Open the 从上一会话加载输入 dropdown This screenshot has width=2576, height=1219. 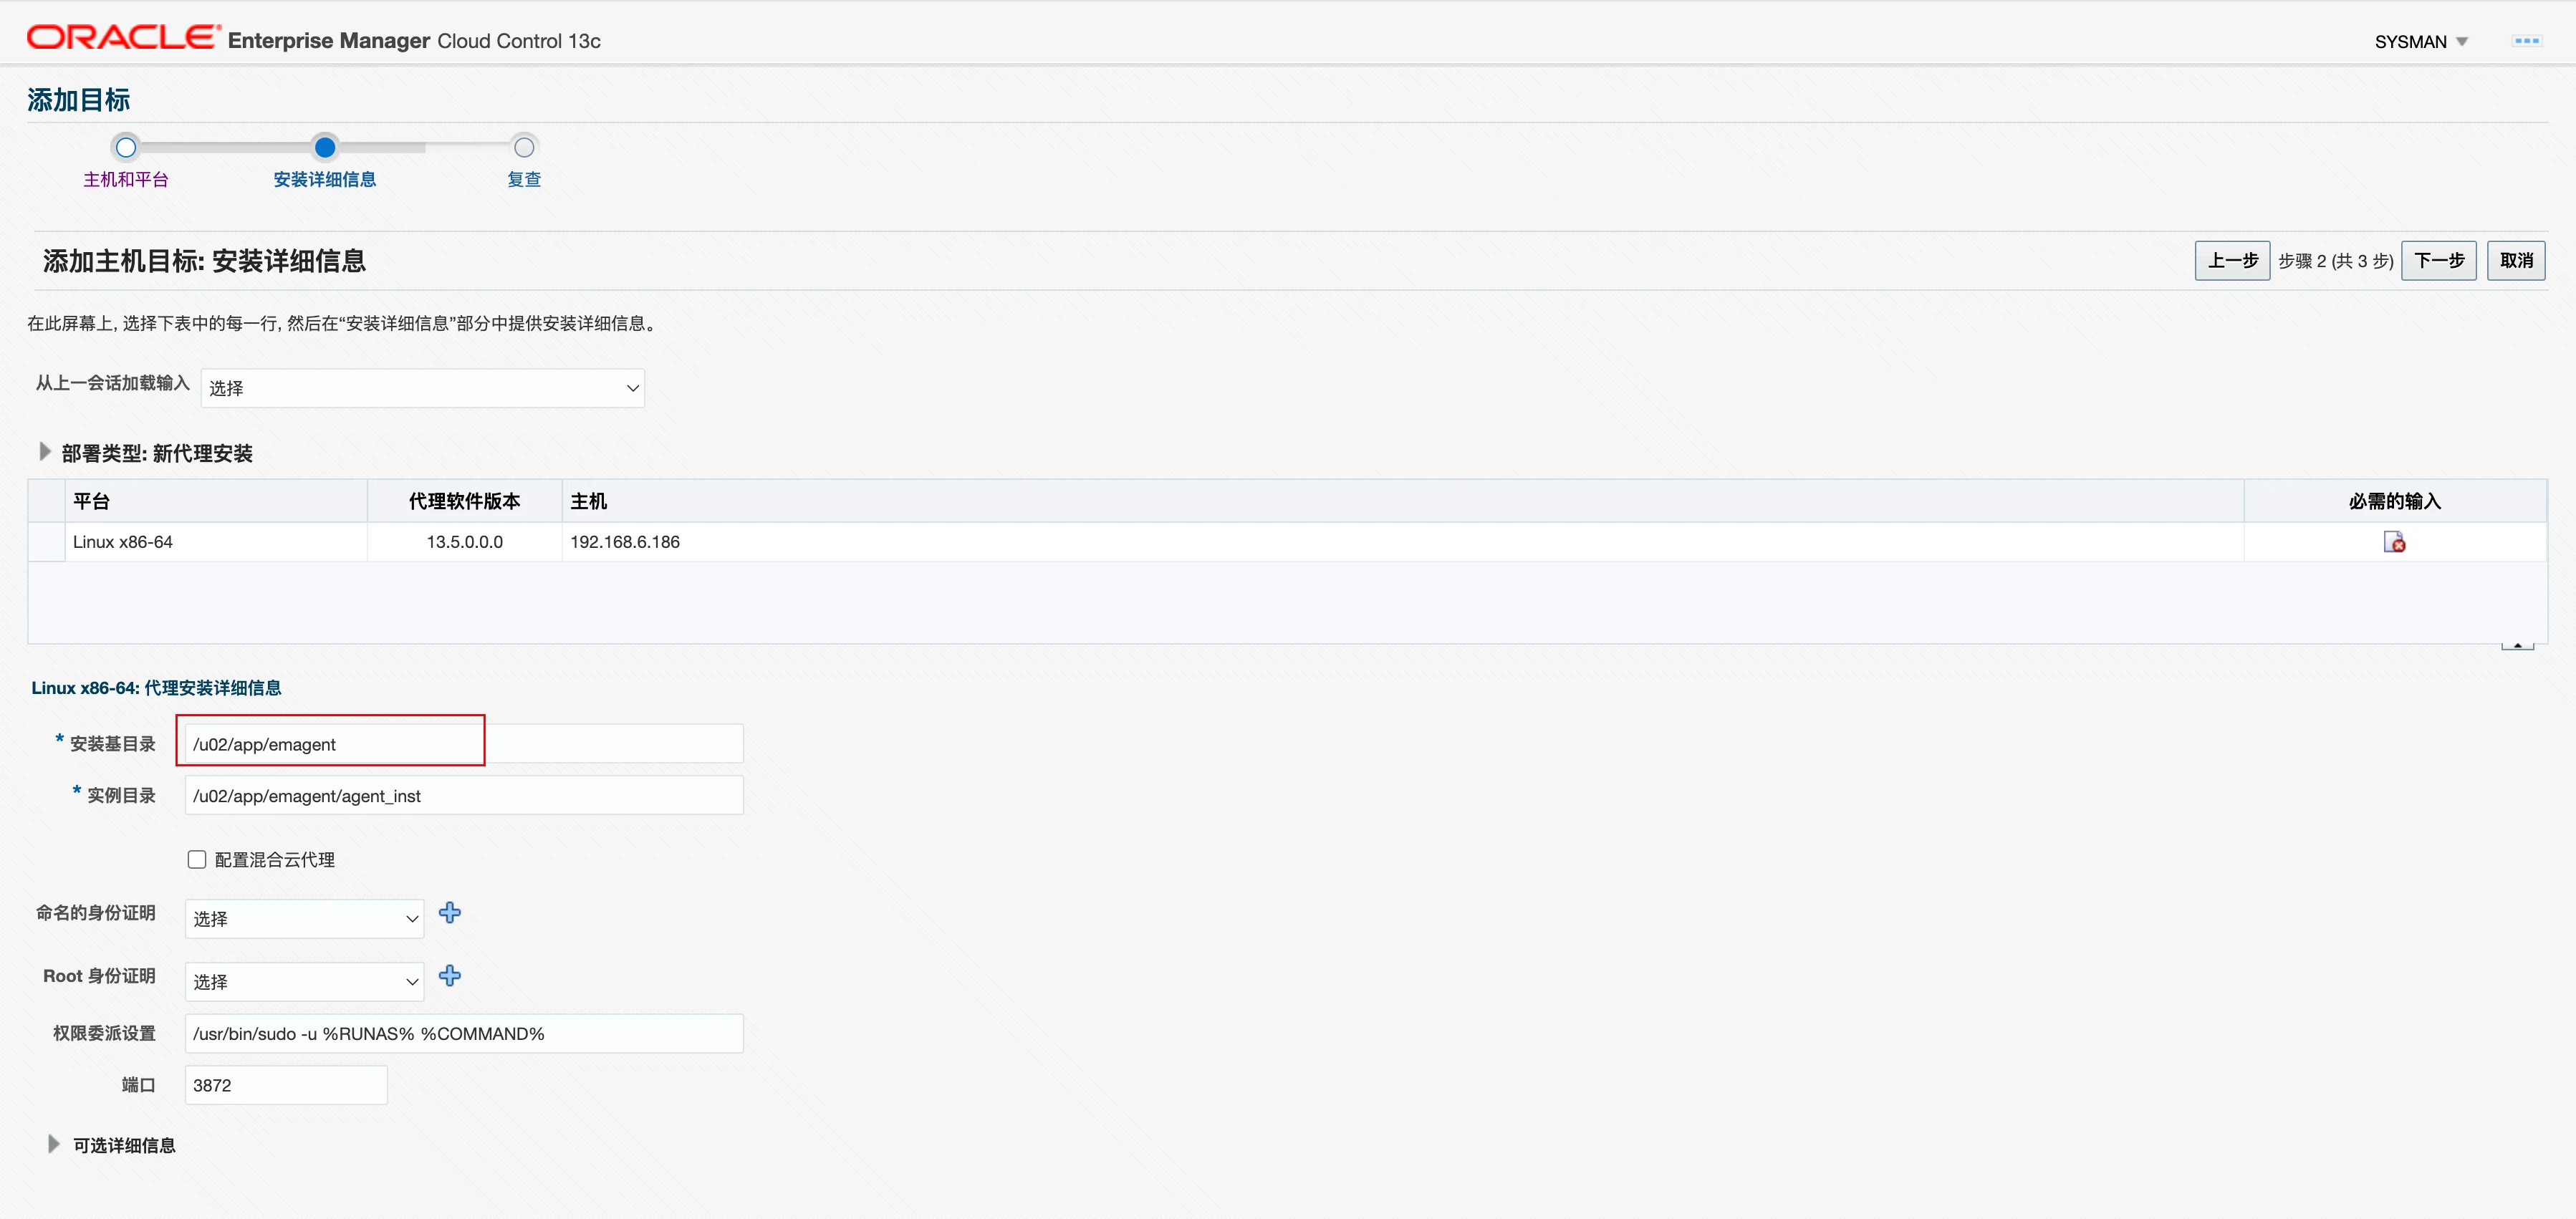tap(422, 388)
